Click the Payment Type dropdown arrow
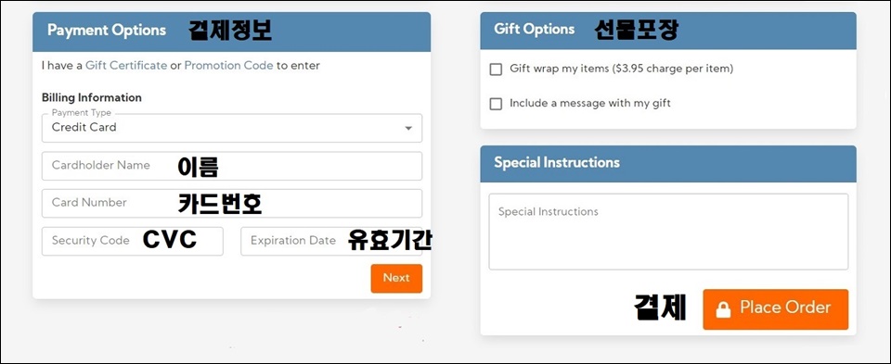Image resolution: width=891 pixels, height=364 pixels. coord(408,128)
